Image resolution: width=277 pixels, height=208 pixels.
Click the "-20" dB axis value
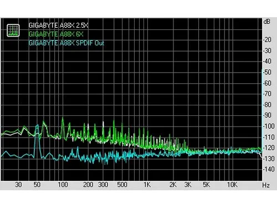[267, 39]
